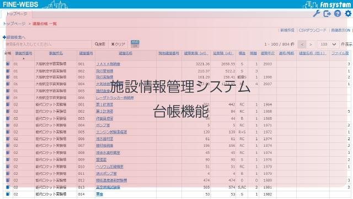Open ledger icon for 事業所 02 建屋 012 row
Image resolution: width=353 pixels, height=199 pixels.
pyautogui.click(x=8, y=180)
